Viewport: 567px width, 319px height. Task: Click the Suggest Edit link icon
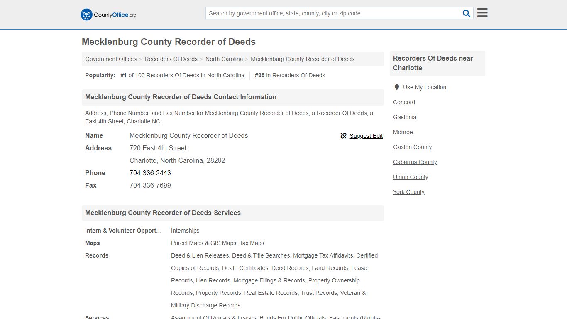[343, 136]
